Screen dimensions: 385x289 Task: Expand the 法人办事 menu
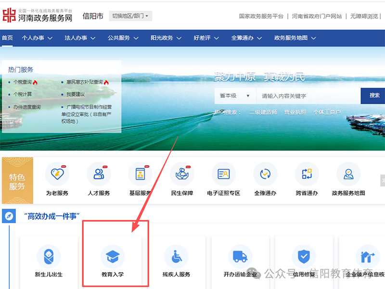coord(80,38)
